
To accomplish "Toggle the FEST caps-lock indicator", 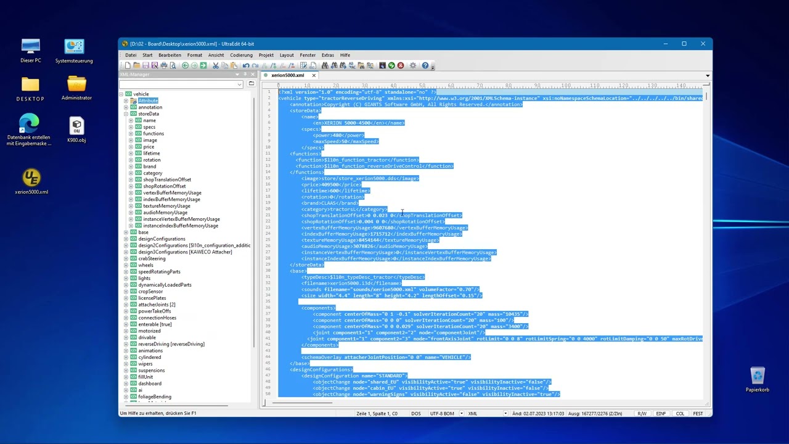I will (x=698, y=413).
